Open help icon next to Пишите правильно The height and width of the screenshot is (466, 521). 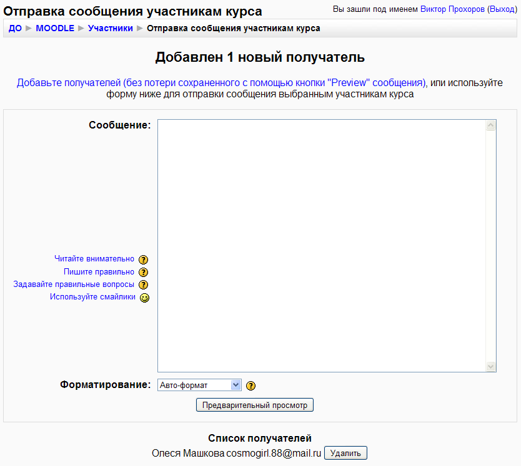tap(143, 272)
